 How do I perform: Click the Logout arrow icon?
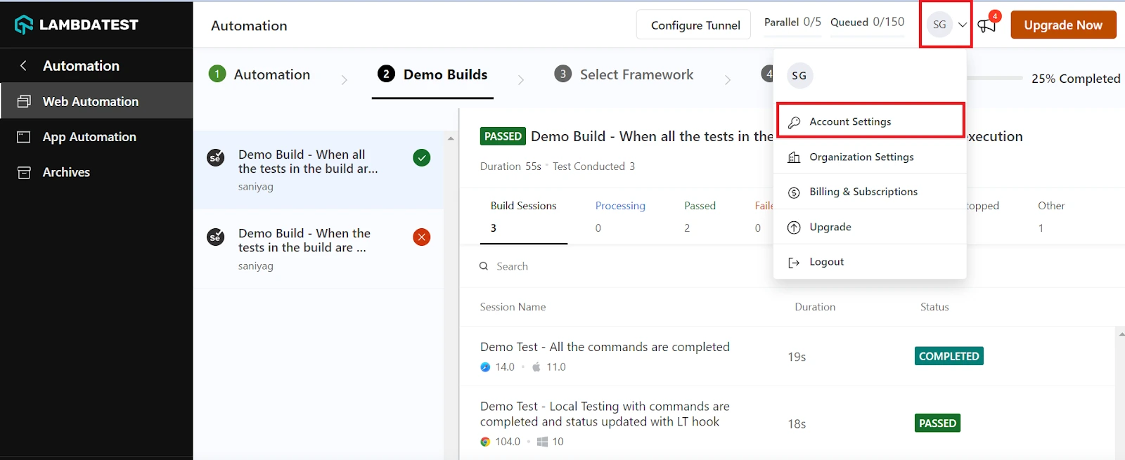[x=794, y=262]
